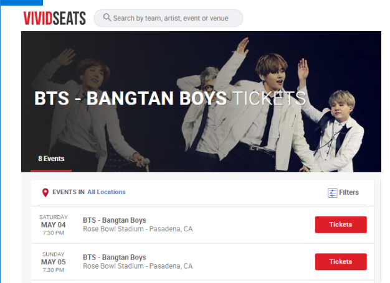Click the red location pin icon
Image resolution: width=390 pixels, height=283 pixels.
click(45, 193)
